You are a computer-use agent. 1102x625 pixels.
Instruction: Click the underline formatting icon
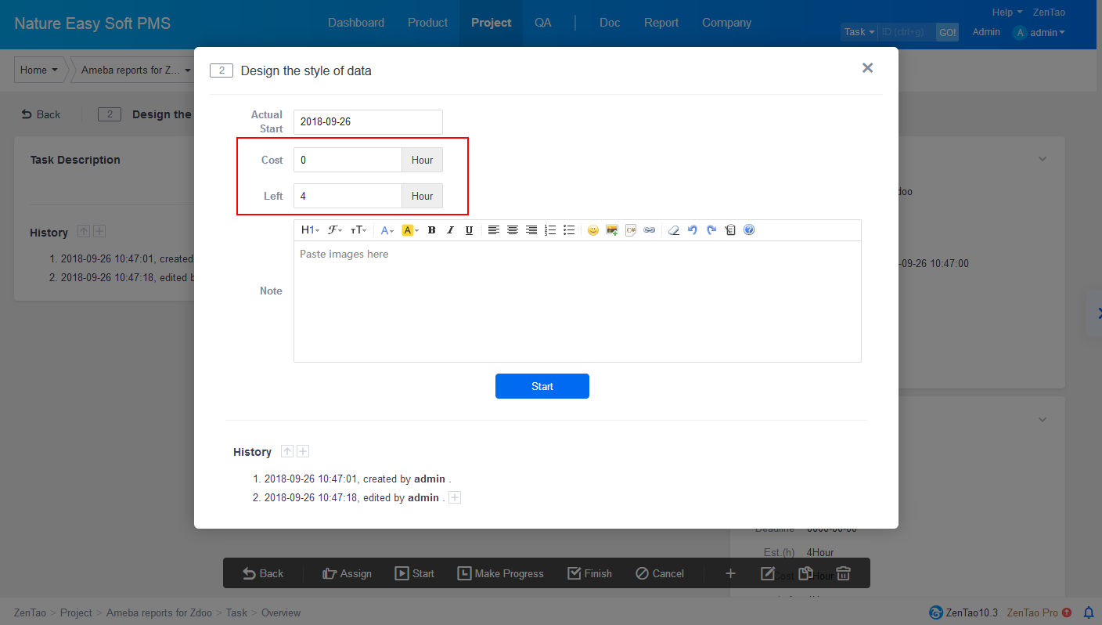[x=469, y=230]
